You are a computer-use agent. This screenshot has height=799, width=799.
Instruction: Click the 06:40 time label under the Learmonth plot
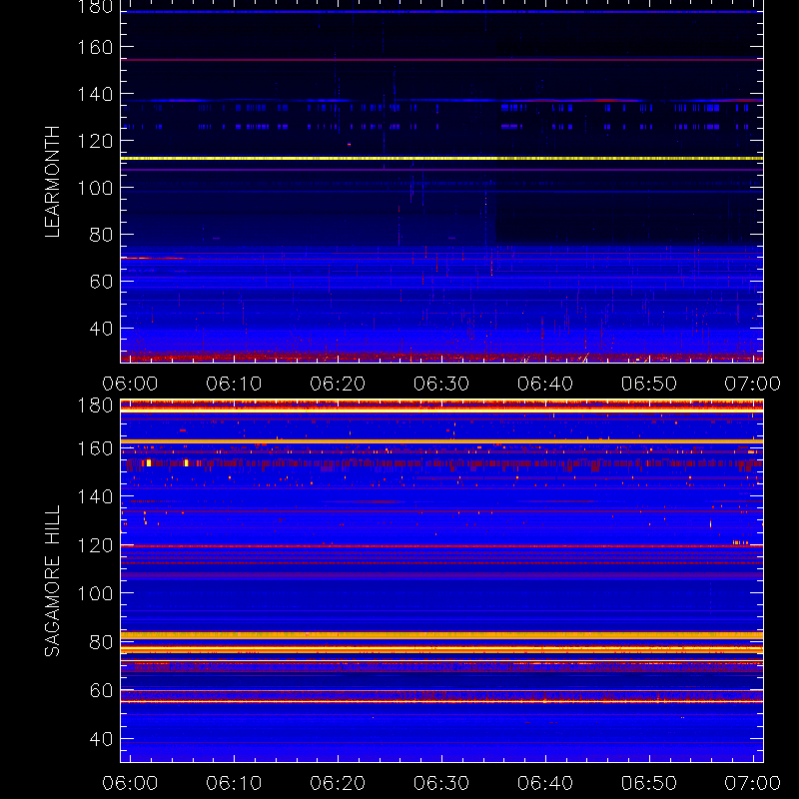(545, 384)
